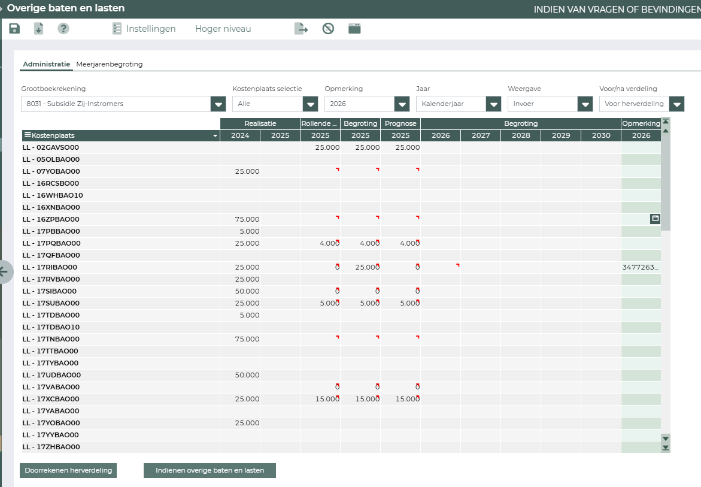Switch to the Meerjarenbegroting tab
Screen dimensions: 701x487
click(x=110, y=64)
